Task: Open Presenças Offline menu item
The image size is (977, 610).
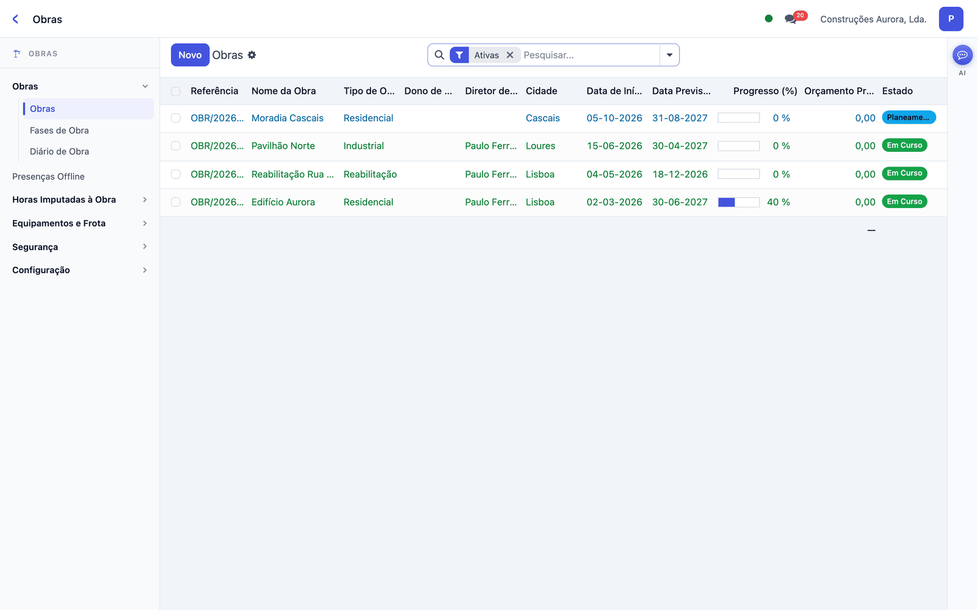Action: pos(48,176)
